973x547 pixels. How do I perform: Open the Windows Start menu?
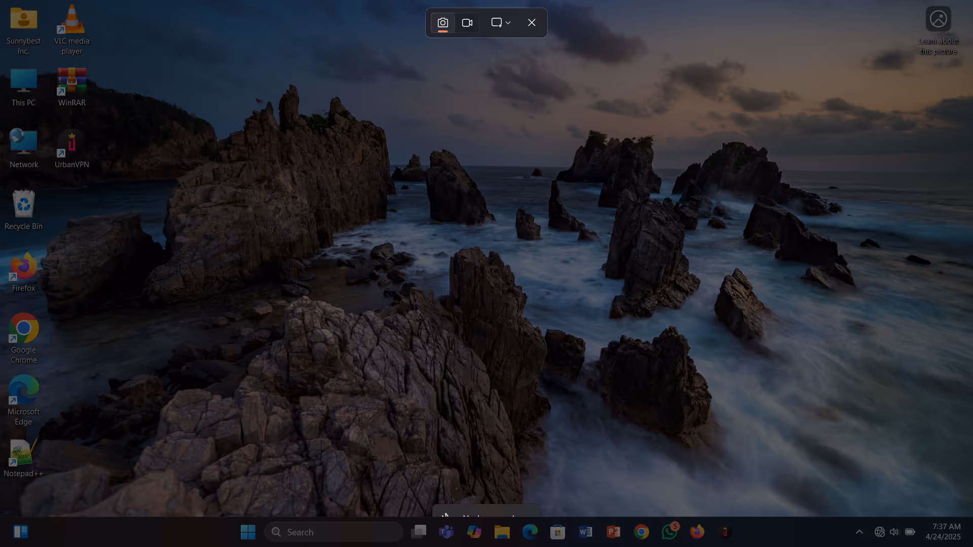(x=248, y=532)
